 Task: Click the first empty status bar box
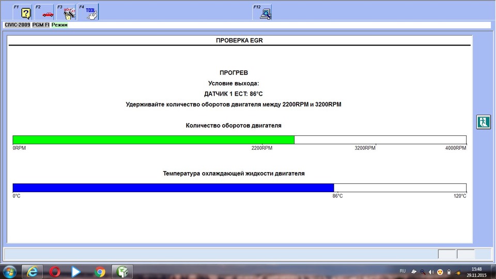(447, 254)
